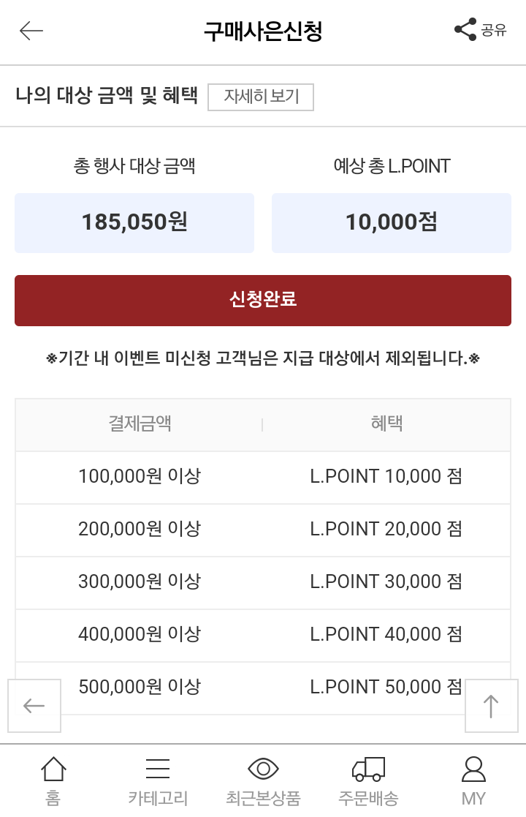View recently seen products (최근본상품) eye icon
Viewport: 526px width, 817px height.
(x=263, y=770)
